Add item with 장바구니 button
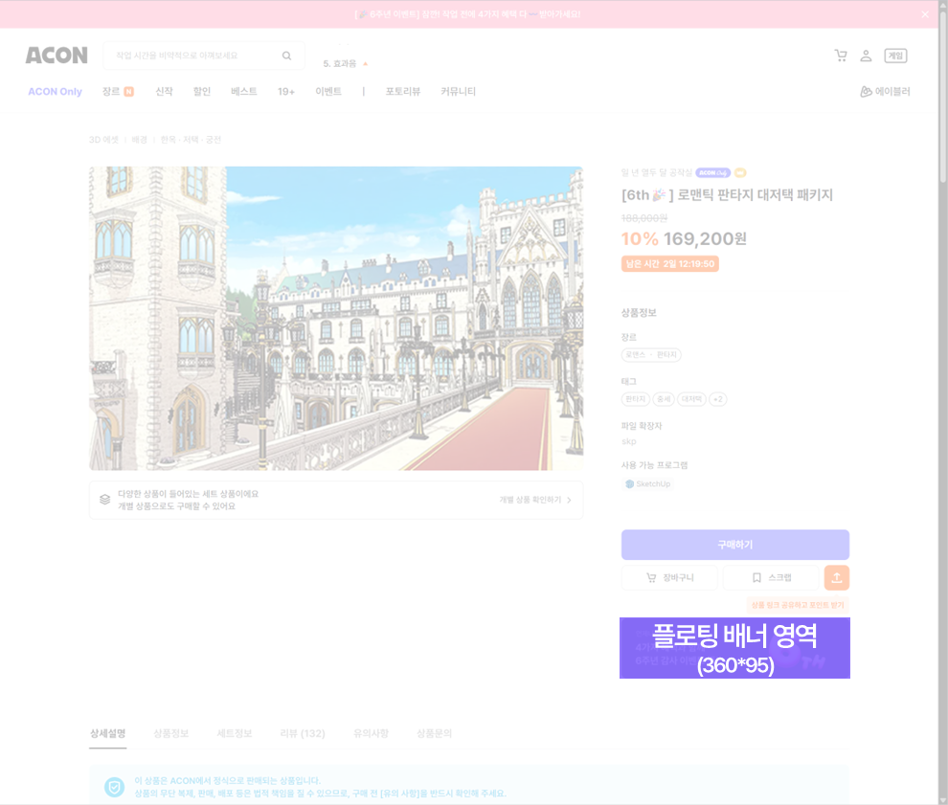Image resolution: width=948 pixels, height=805 pixels. pyautogui.click(x=670, y=578)
